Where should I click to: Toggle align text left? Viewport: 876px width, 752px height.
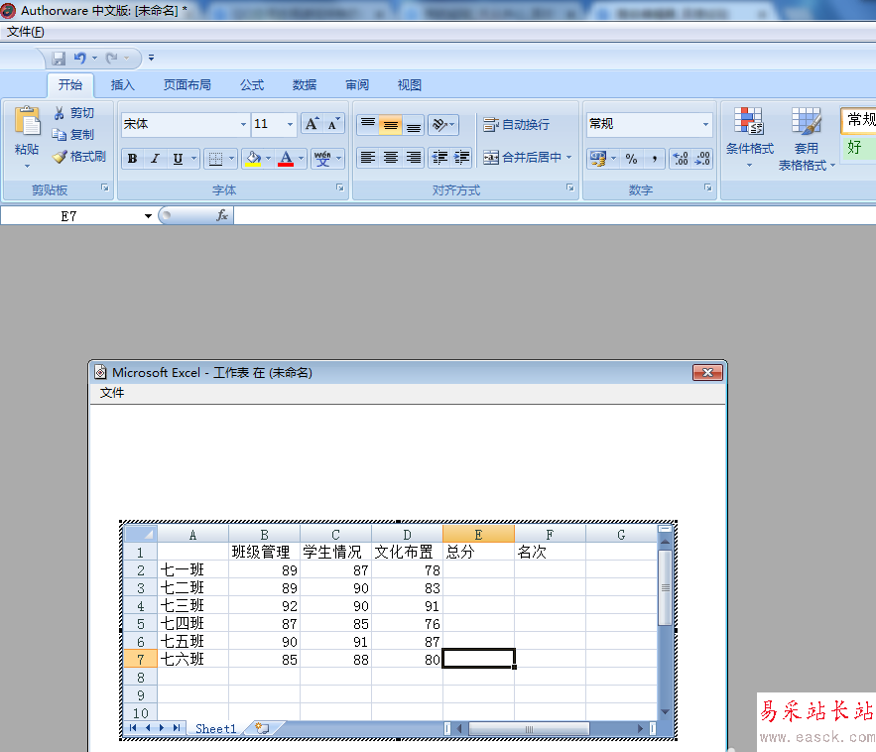point(368,158)
